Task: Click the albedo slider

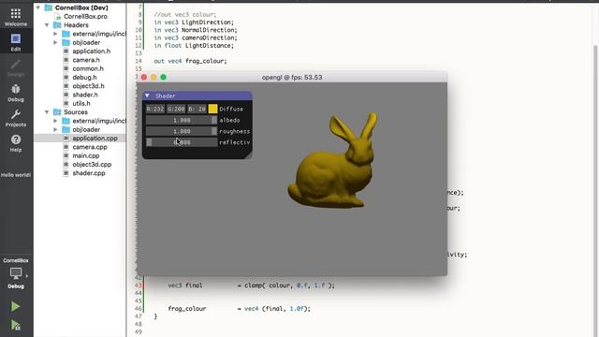Action: coord(182,120)
